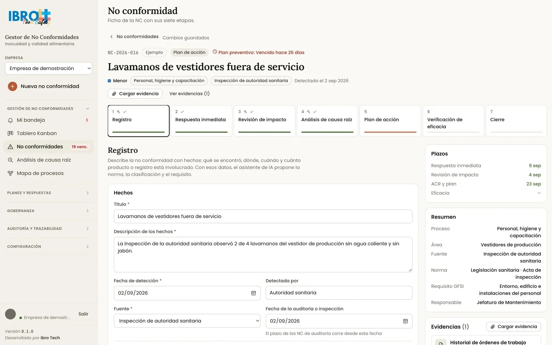Viewport: 552px width, 345px height.
Task: Switch to the Respuesta inmediata stage
Action: (201, 121)
